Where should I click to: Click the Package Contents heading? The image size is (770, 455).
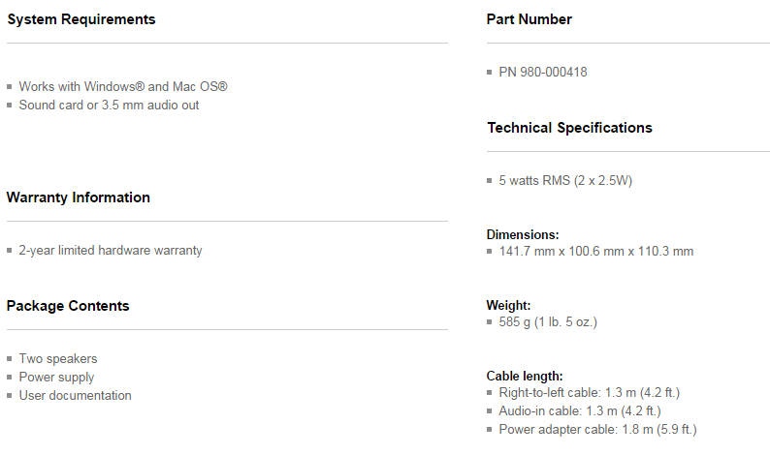coord(68,306)
